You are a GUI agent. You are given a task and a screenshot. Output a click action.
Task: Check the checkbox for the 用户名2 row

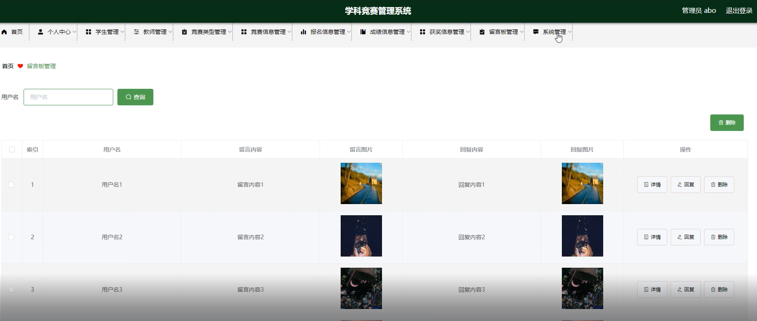tap(11, 237)
